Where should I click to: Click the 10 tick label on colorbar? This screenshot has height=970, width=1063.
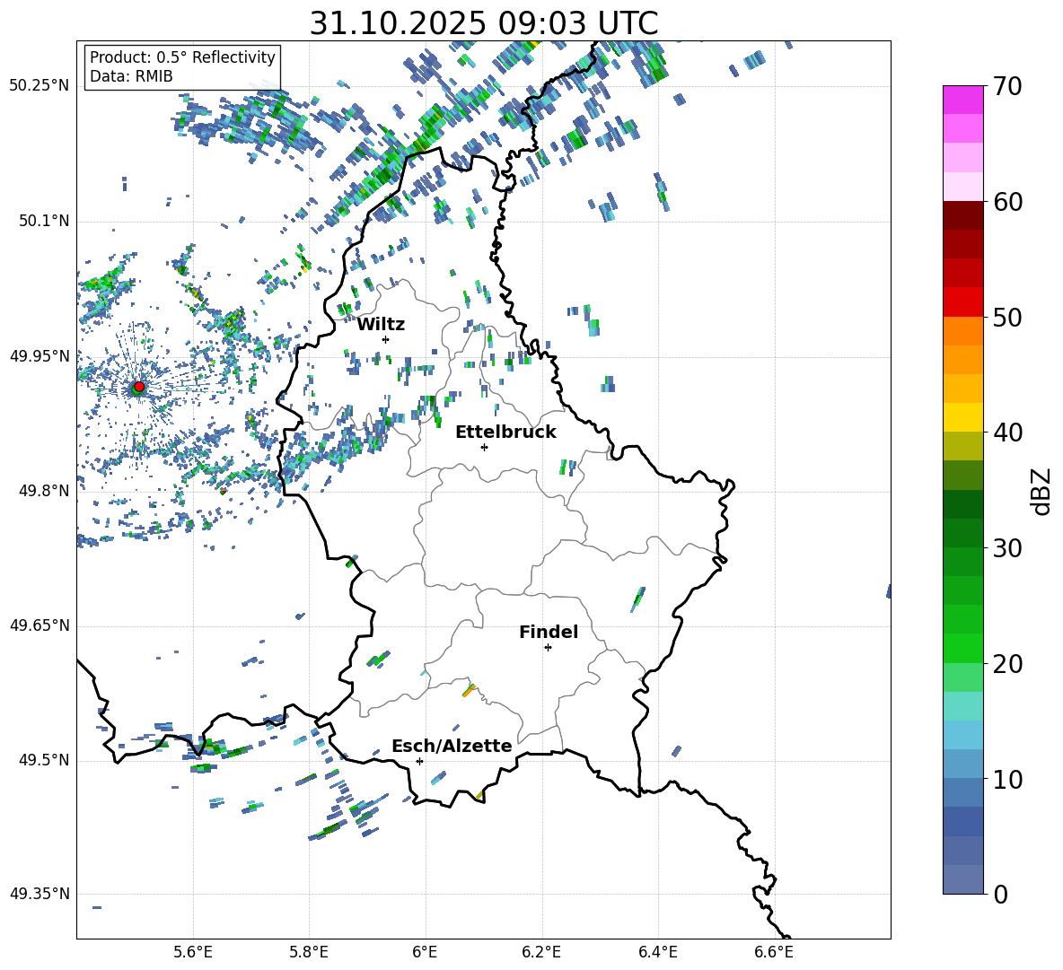click(x=1007, y=779)
